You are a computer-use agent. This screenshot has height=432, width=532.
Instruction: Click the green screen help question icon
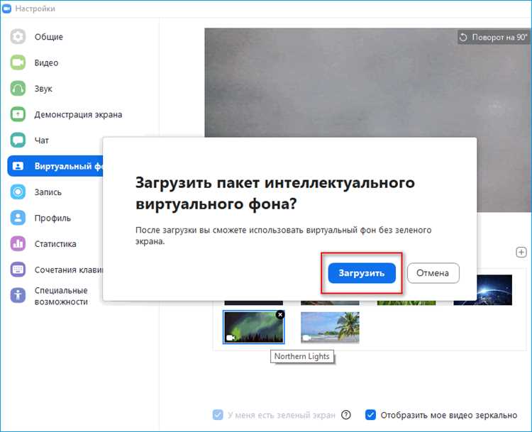pos(346,415)
